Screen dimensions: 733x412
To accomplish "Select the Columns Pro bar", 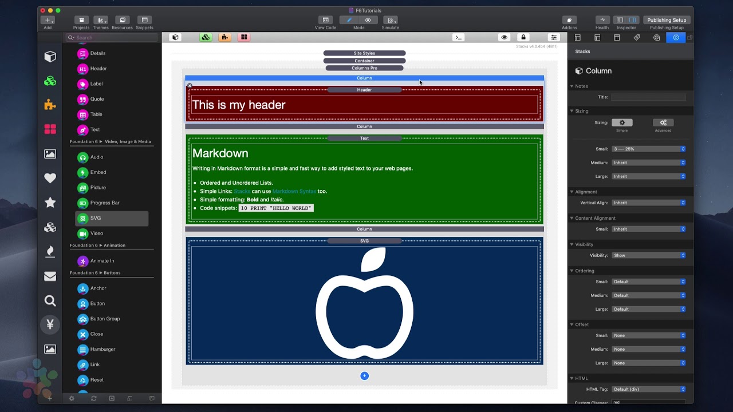I will coord(364,68).
